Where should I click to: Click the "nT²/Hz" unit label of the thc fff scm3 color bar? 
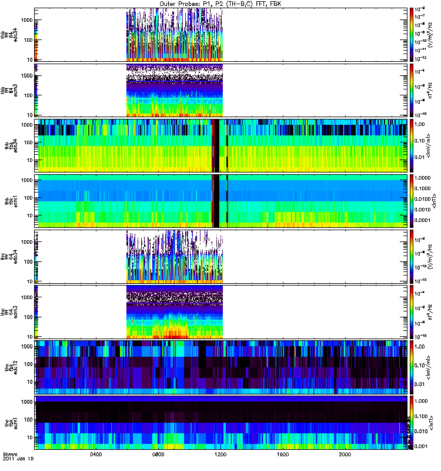(x=430, y=312)
